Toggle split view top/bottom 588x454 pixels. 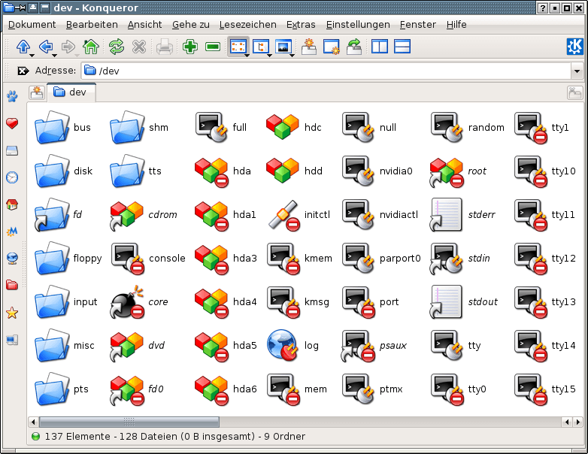click(x=402, y=47)
